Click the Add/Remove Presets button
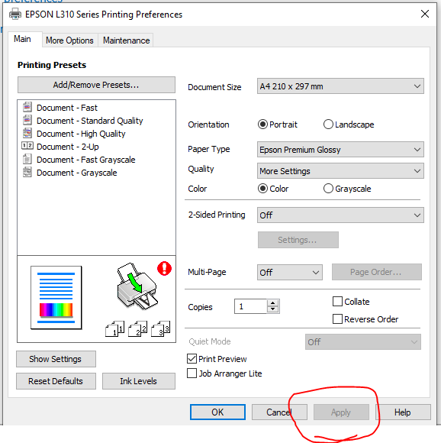Image resolution: width=441 pixels, height=443 pixels. click(x=96, y=85)
